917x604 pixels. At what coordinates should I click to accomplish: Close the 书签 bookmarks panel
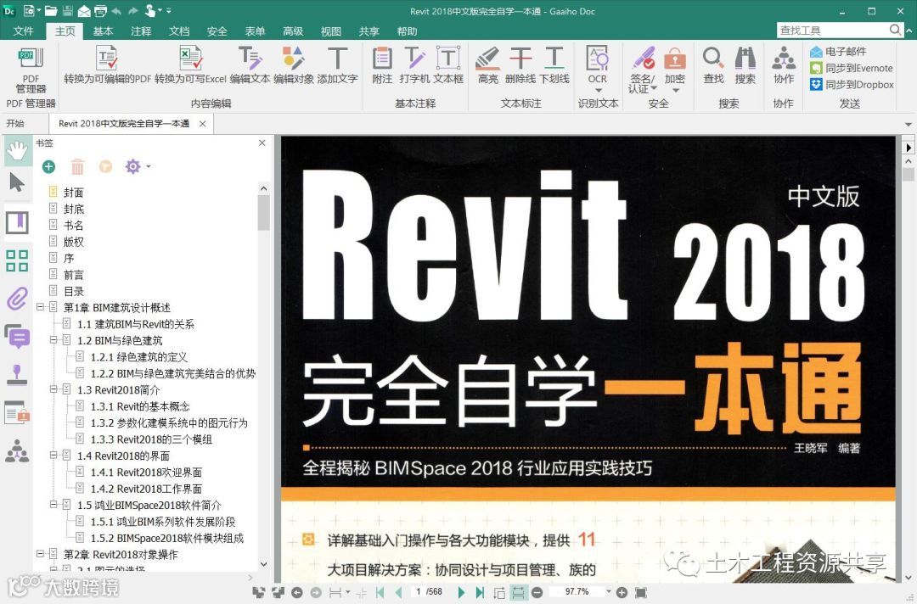pos(262,143)
